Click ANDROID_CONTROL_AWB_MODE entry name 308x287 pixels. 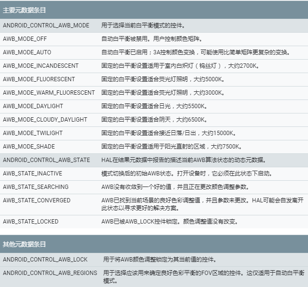[x=46, y=25]
